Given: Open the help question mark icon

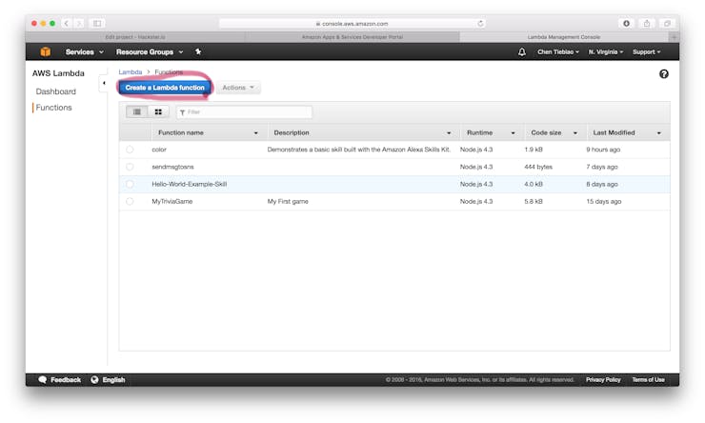Looking at the screenshot, I should coord(664,73).
